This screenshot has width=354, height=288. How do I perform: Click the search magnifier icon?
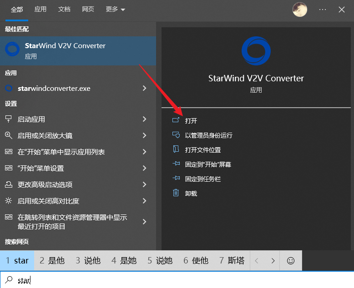pos(9,280)
